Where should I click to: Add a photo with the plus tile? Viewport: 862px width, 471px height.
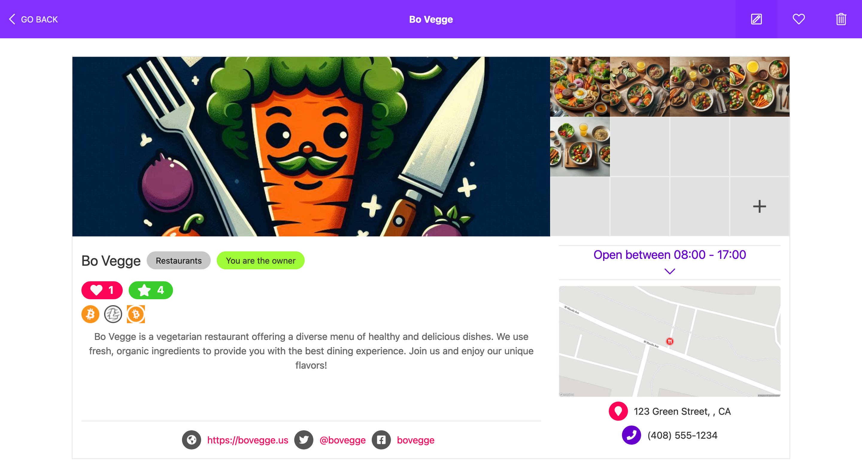tap(760, 206)
